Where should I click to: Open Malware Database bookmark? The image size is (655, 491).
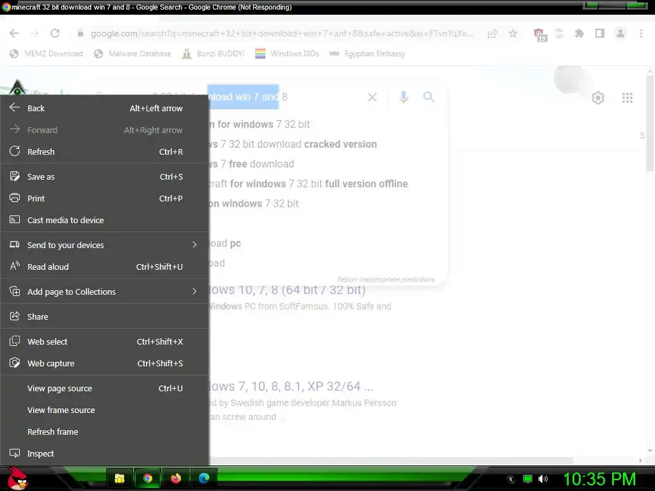click(133, 54)
